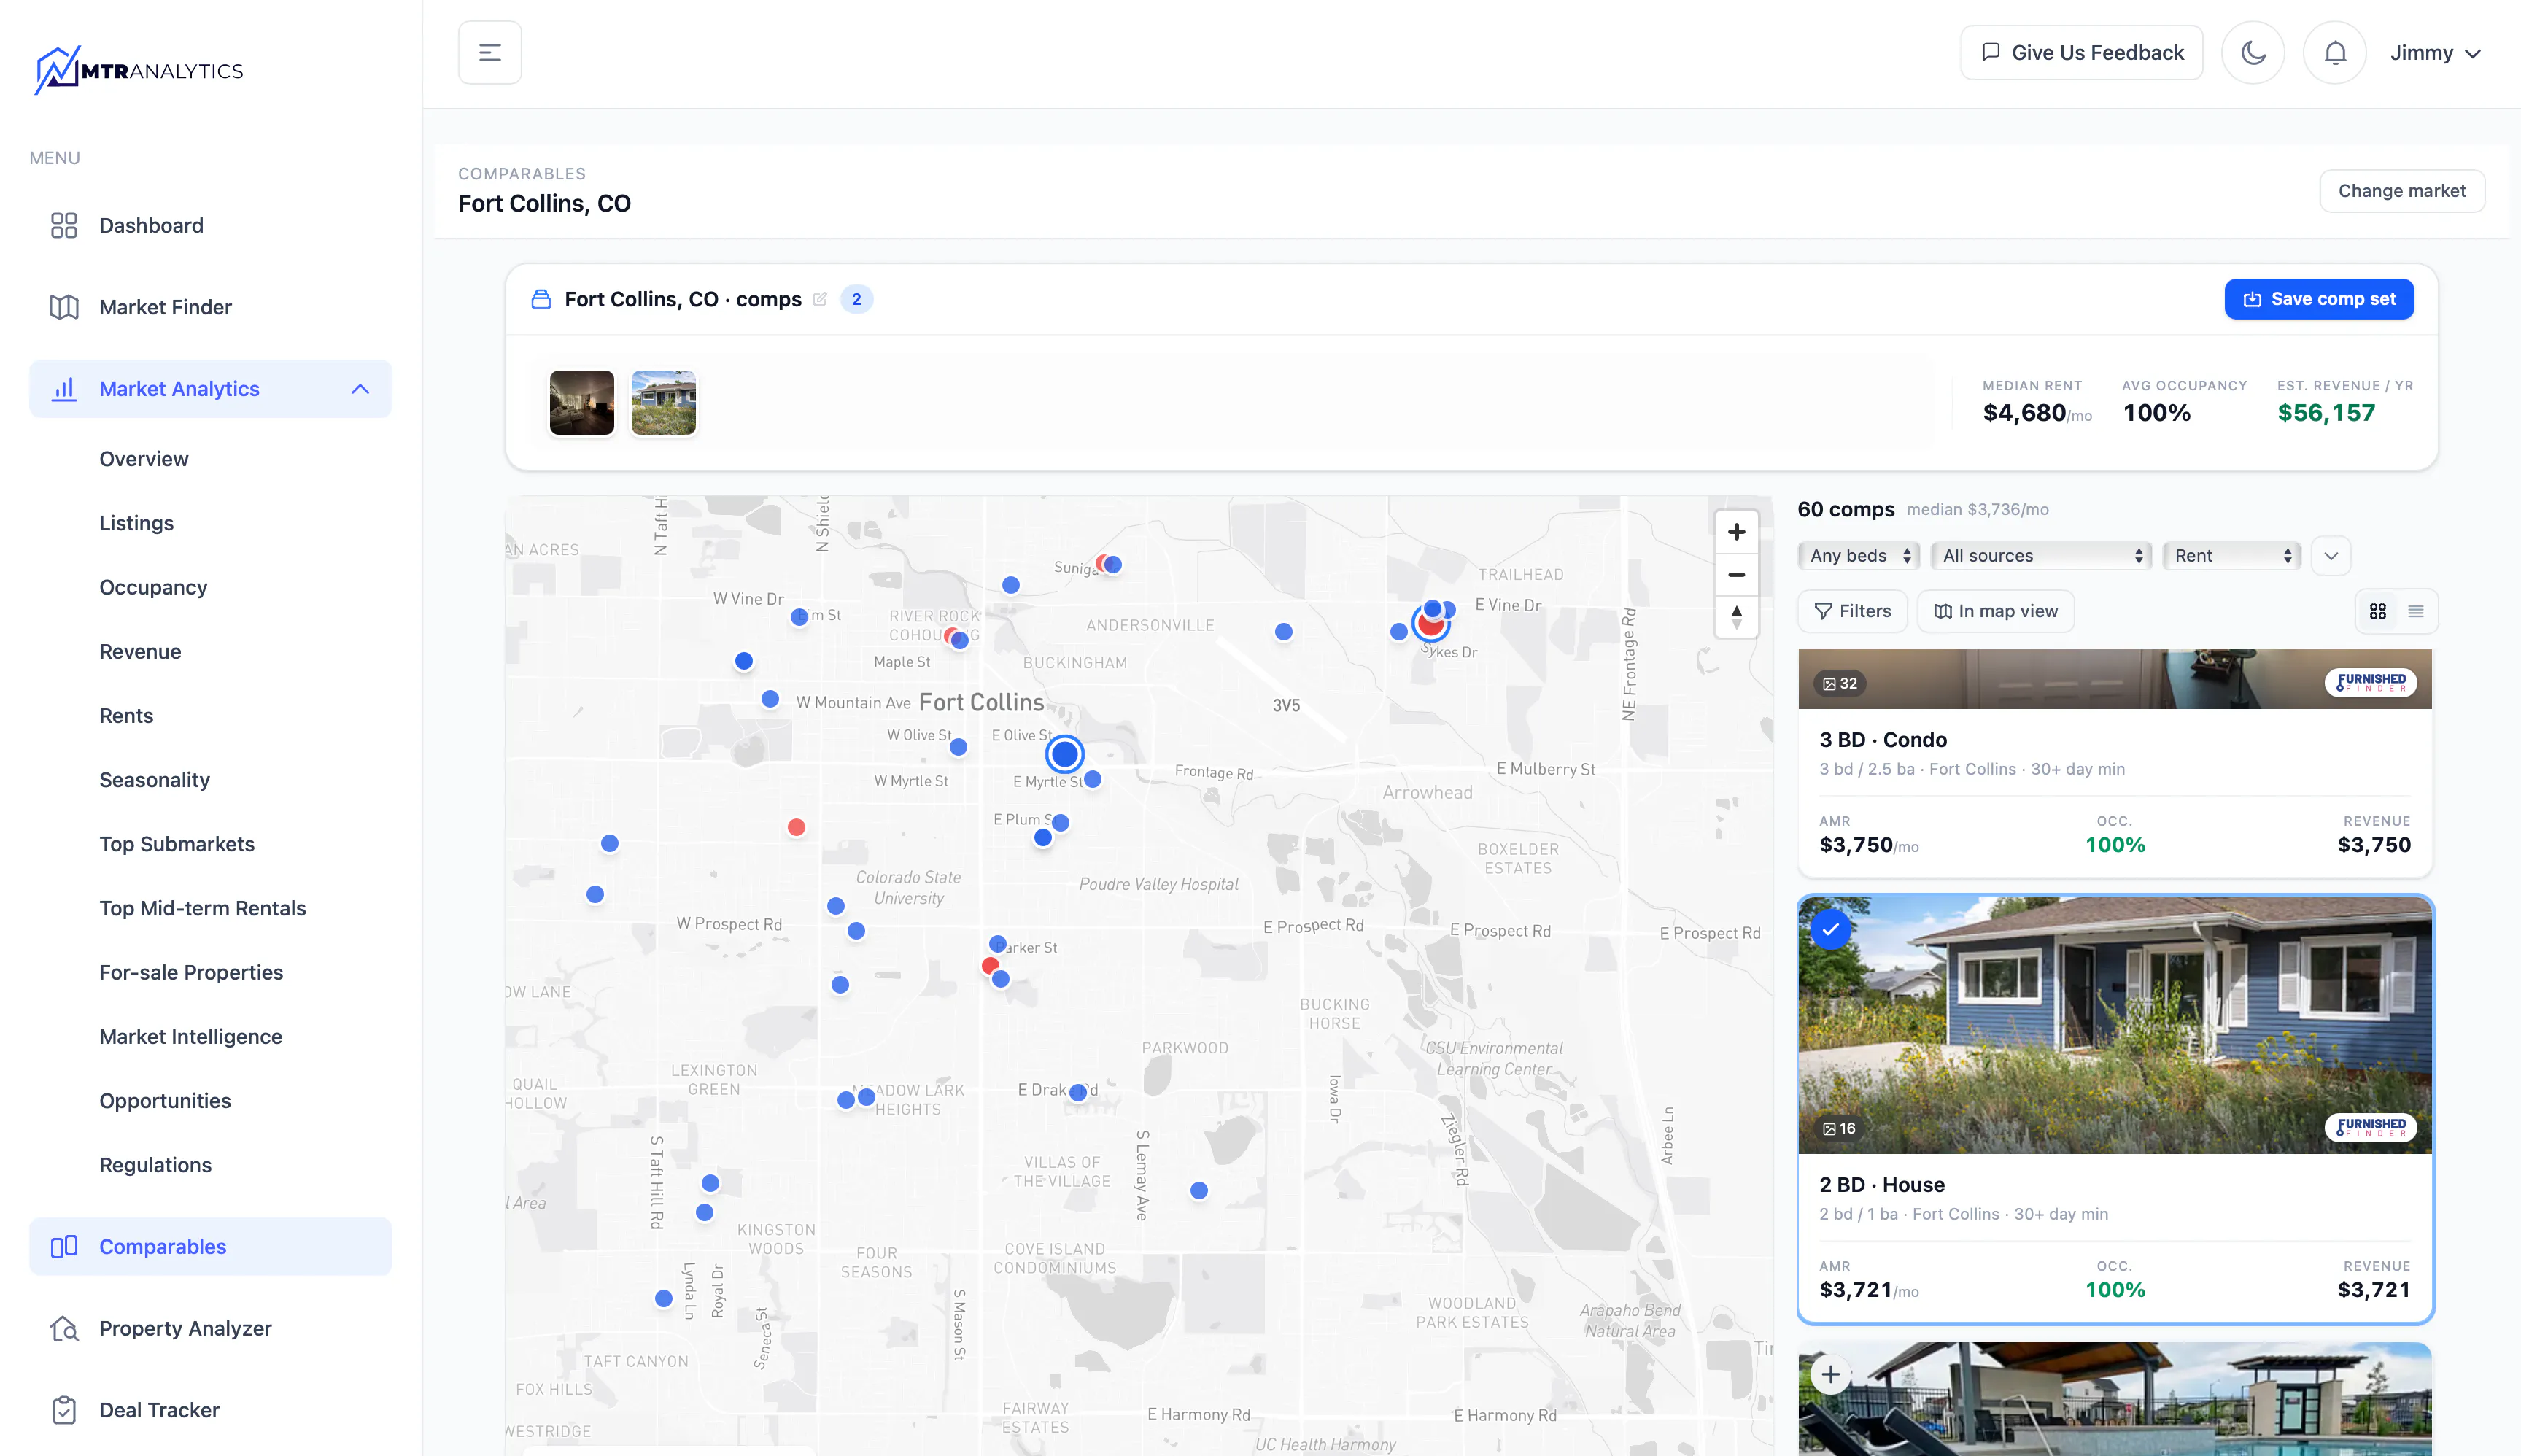Image resolution: width=2521 pixels, height=1456 pixels.
Task: Click Furnished Finder badge on condo card
Action: point(2370,683)
